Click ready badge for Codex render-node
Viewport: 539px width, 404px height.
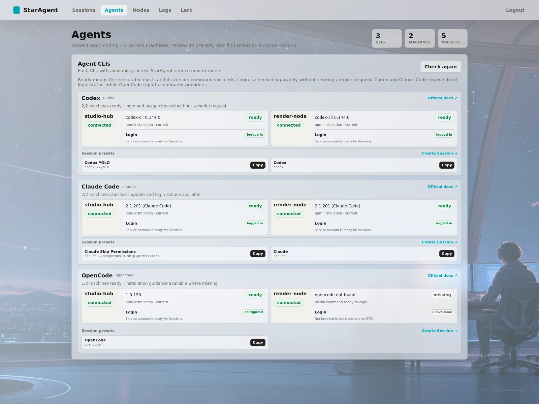tap(444, 117)
